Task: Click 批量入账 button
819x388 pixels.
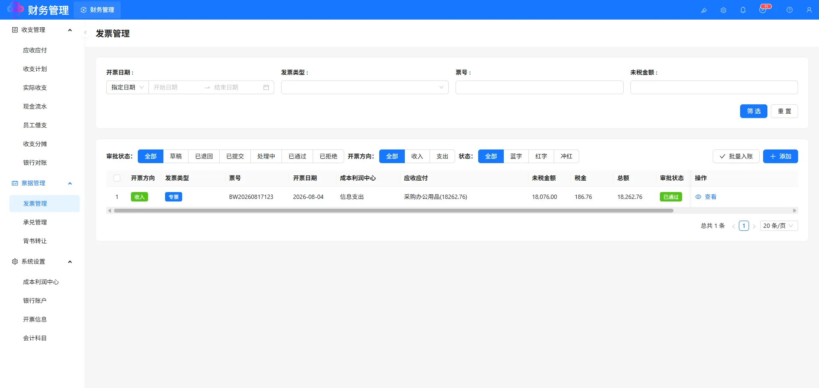Action: pos(736,156)
